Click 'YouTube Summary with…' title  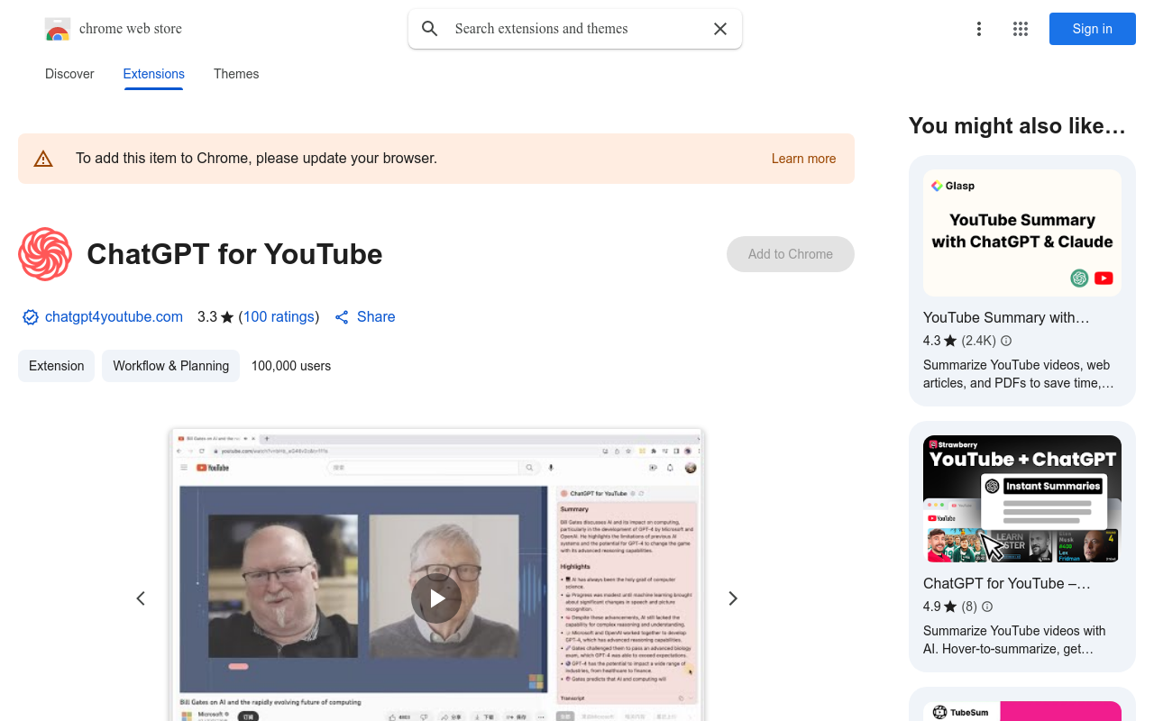pyautogui.click(x=1006, y=317)
